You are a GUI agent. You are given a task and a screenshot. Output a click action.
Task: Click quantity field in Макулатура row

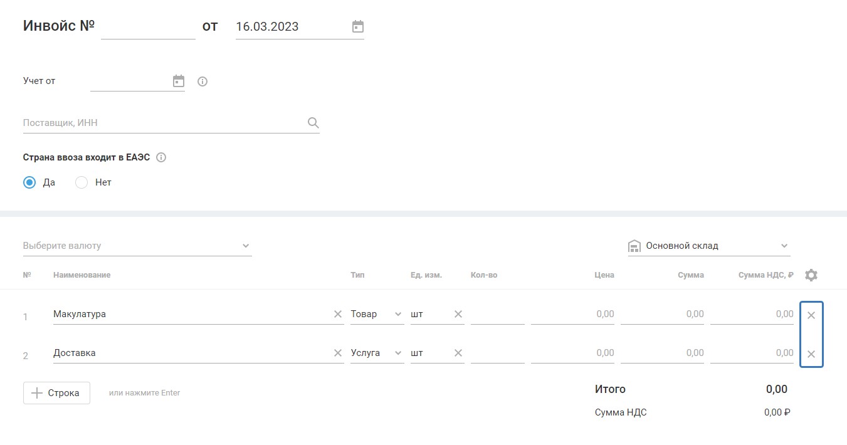(497, 314)
